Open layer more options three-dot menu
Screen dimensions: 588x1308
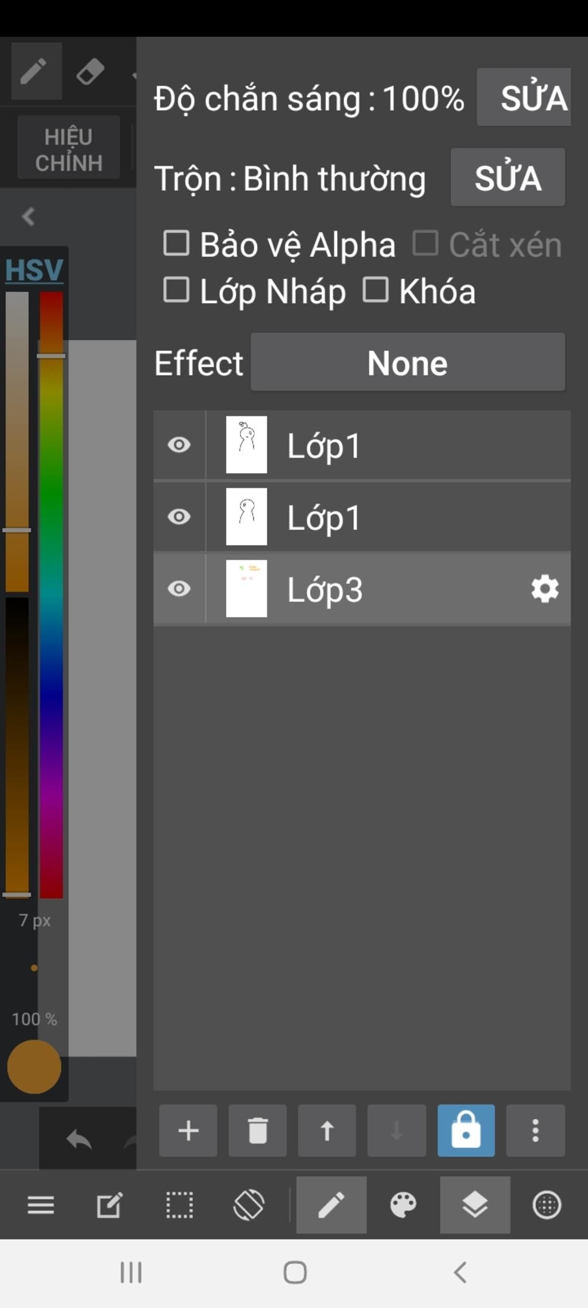(535, 1130)
